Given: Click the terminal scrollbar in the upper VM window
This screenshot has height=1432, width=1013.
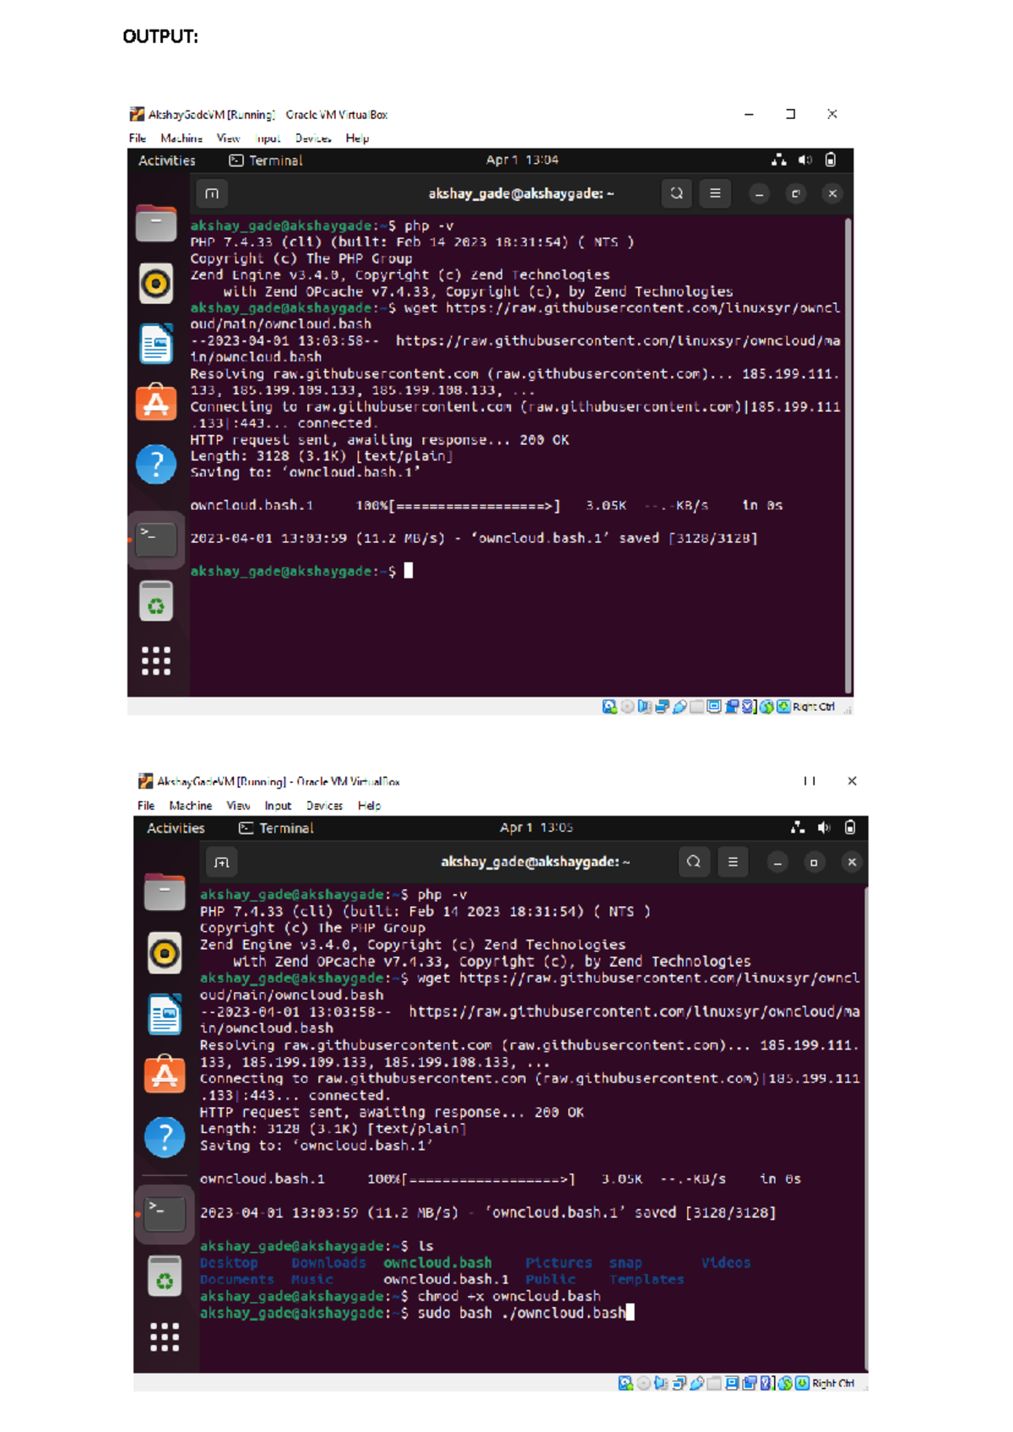Looking at the screenshot, I should pyautogui.click(x=848, y=456).
